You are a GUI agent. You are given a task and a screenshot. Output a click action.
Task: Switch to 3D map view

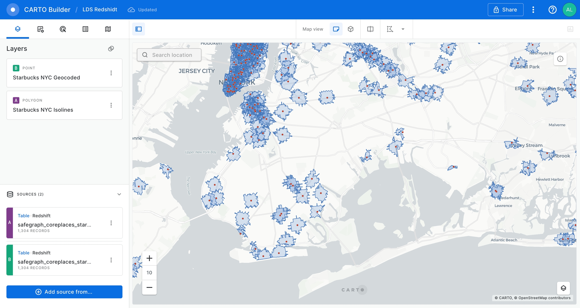350,29
